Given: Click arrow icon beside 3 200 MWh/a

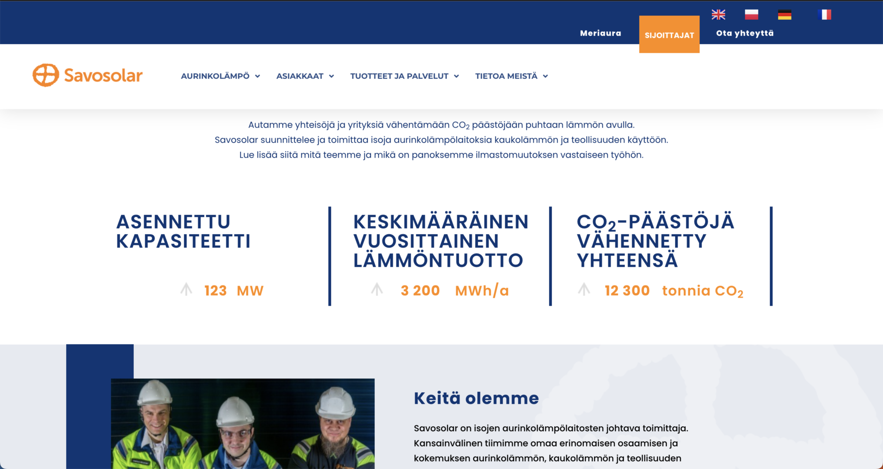Looking at the screenshot, I should click(377, 290).
